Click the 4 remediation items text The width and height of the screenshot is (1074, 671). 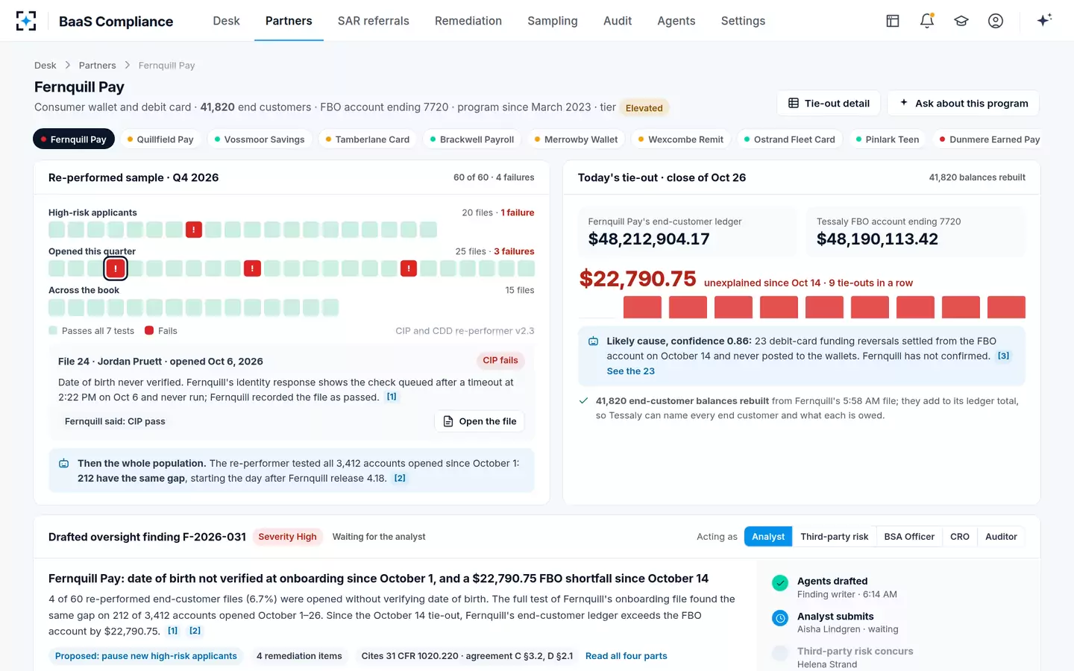coord(299,656)
